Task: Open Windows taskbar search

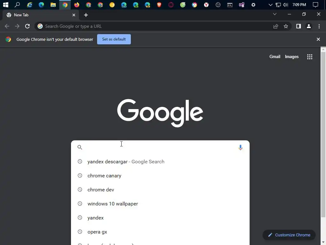Action: [x=18, y=4]
